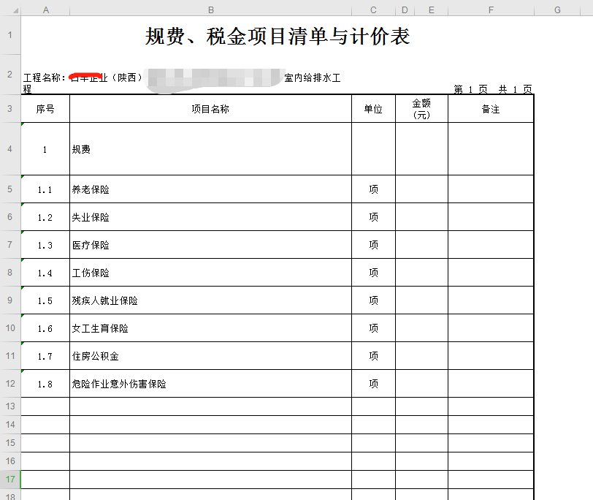The width and height of the screenshot is (593, 500).
Task: Select row 2 header
Action: [x=10, y=75]
